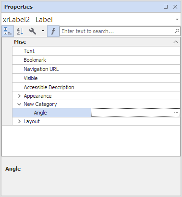The image size is (182, 197).
Task: Switch to categorized property view icon
Action: point(8,31)
